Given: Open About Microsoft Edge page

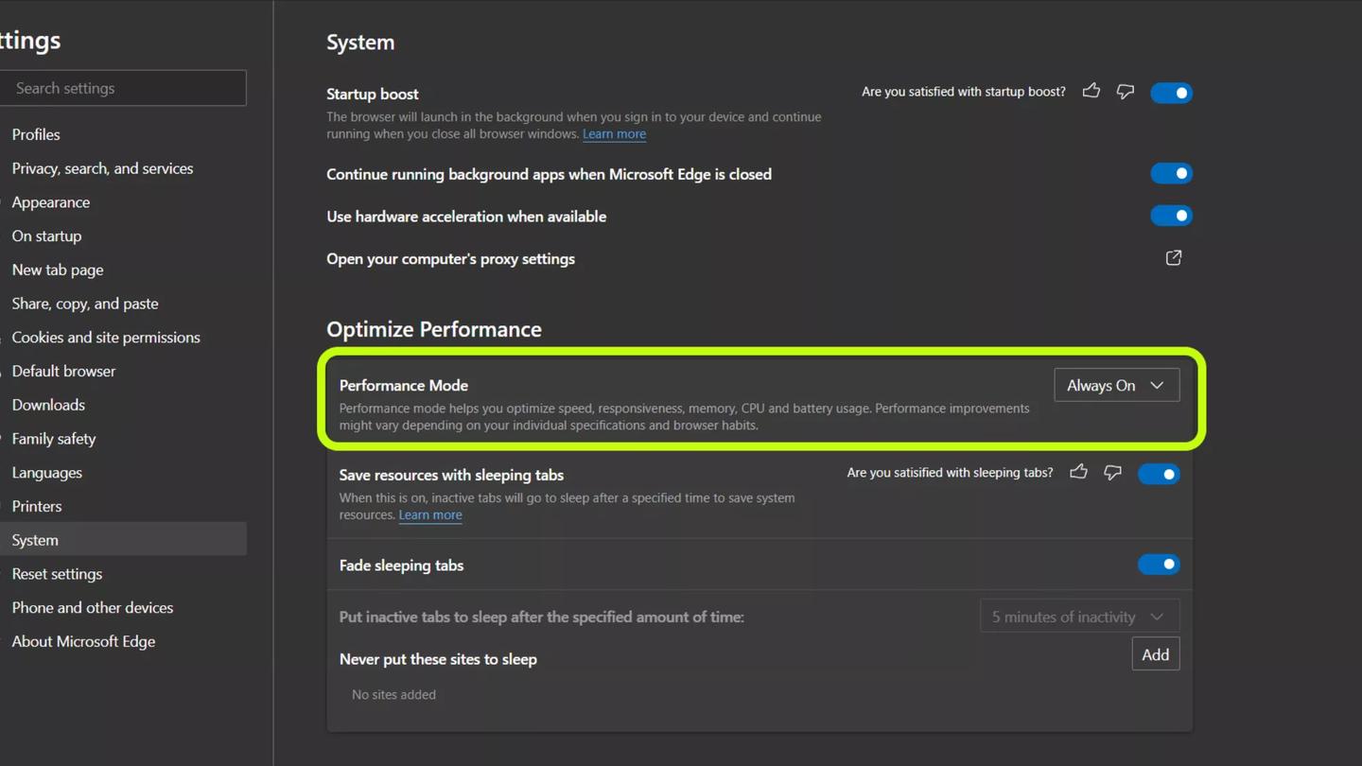Looking at the screenshot, I should click(x=83, y=641).
